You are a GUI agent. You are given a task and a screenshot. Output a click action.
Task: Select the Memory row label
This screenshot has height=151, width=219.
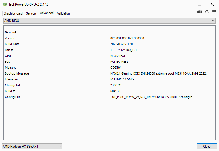(x=10, y=68)
